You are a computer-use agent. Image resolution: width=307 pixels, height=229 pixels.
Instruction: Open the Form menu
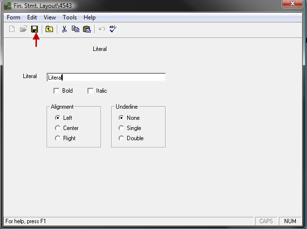14,17
